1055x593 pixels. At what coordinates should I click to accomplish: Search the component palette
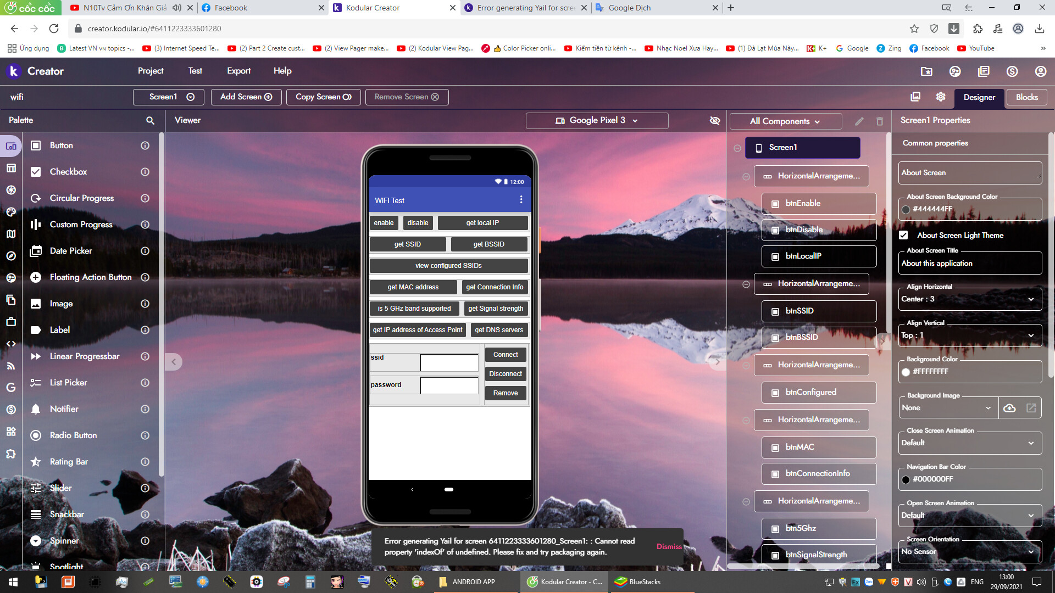point(150,120)
